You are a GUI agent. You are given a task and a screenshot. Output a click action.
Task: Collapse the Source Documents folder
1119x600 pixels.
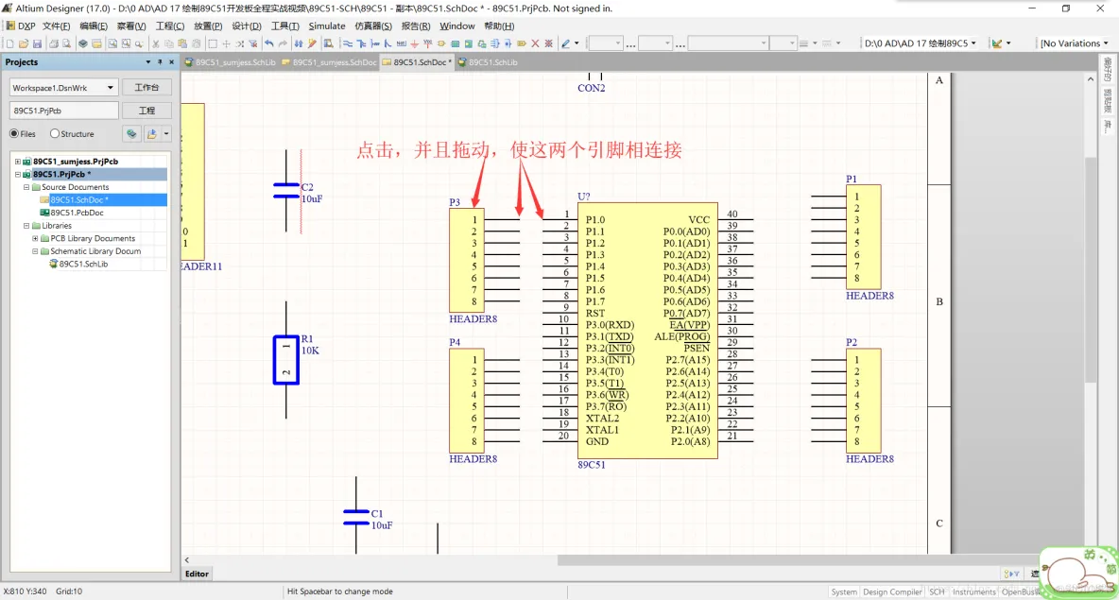pos(26,187)
